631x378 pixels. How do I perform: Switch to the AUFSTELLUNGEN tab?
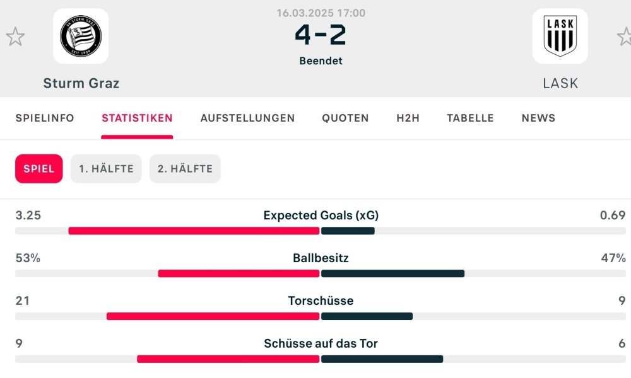pos(247,118)
